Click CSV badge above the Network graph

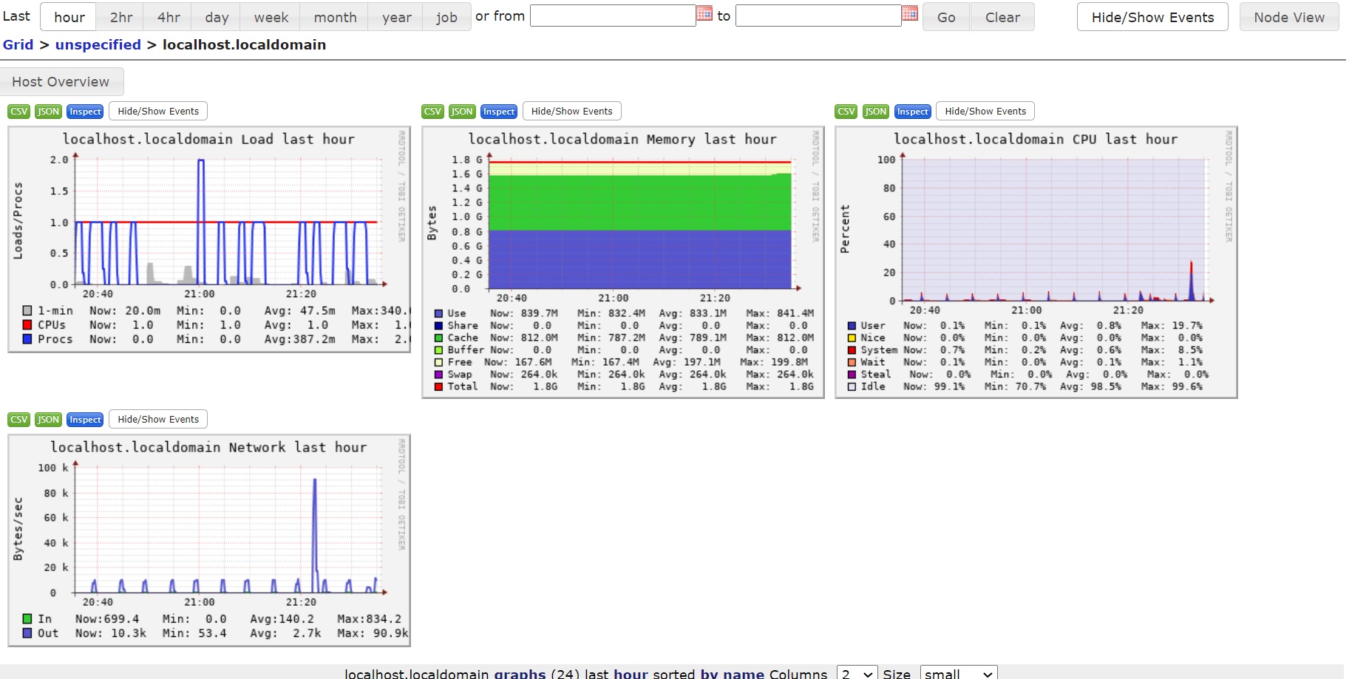19,420
